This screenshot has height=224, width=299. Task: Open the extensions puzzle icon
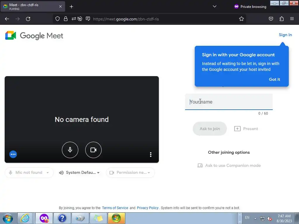(281, 19)
